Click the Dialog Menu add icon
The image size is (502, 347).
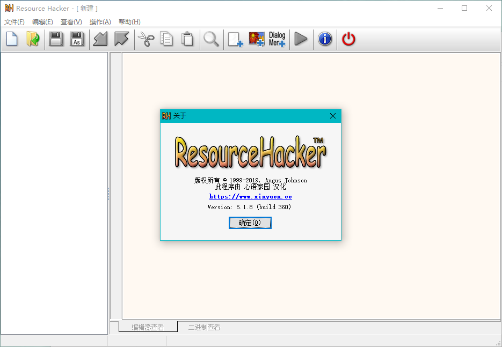coord(277,39)
